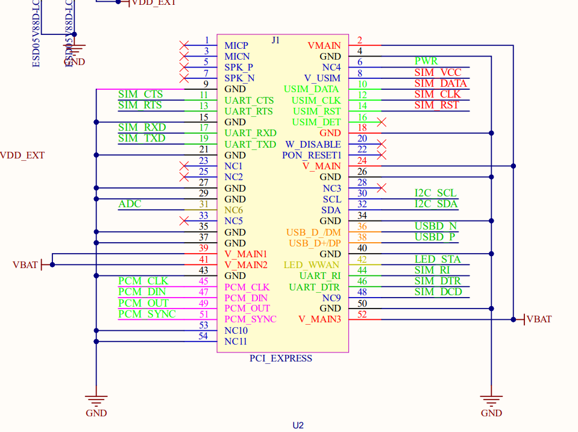Click the no-connect X on MICP pin 1
The image size is (578, 432).
184,45
